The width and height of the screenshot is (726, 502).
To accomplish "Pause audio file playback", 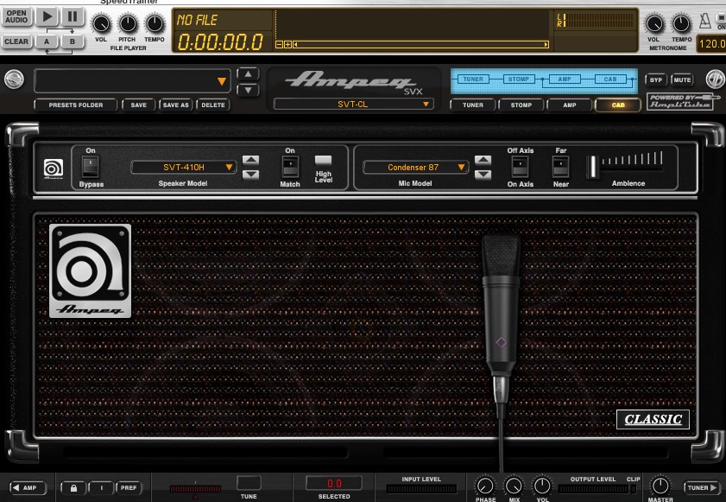I will 73,17.
